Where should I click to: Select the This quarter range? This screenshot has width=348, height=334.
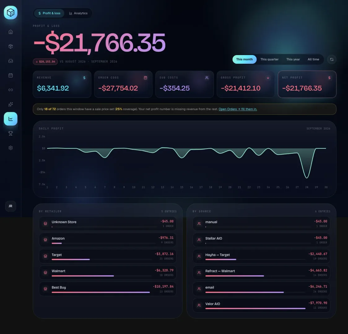[269, 59]
